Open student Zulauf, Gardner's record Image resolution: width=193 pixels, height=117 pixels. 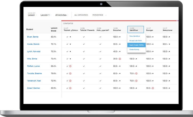coord(33,88)
